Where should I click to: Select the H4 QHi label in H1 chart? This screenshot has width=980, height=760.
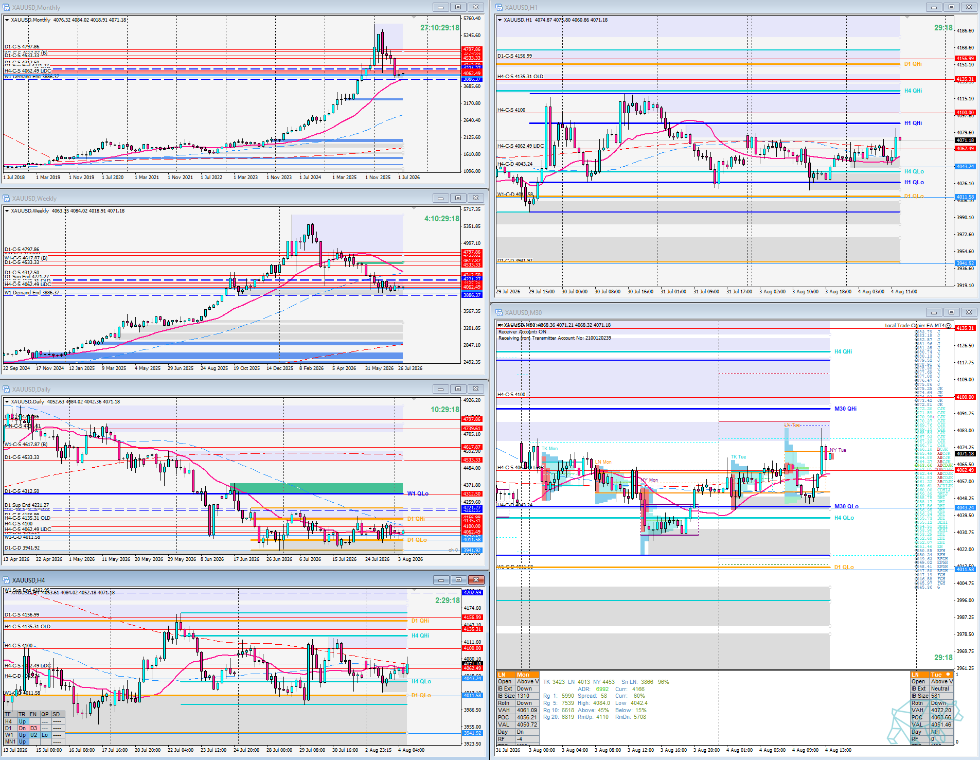pos(913,91)
